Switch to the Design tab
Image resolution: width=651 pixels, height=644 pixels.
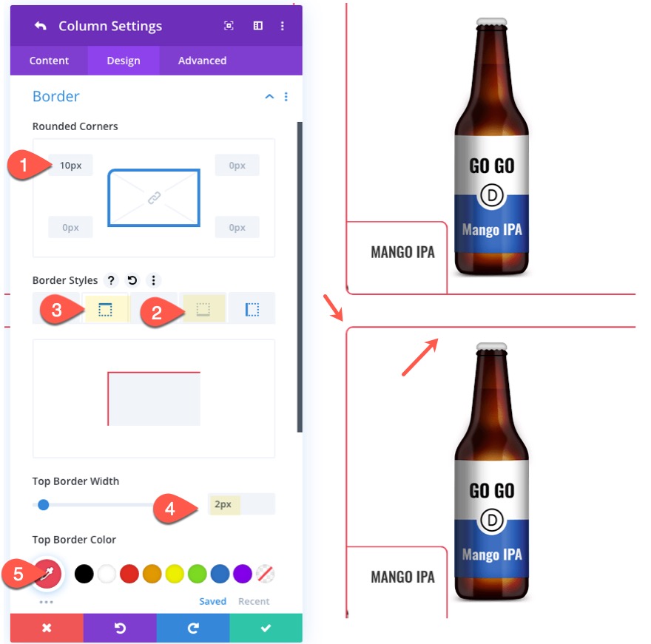coord(124,61)
